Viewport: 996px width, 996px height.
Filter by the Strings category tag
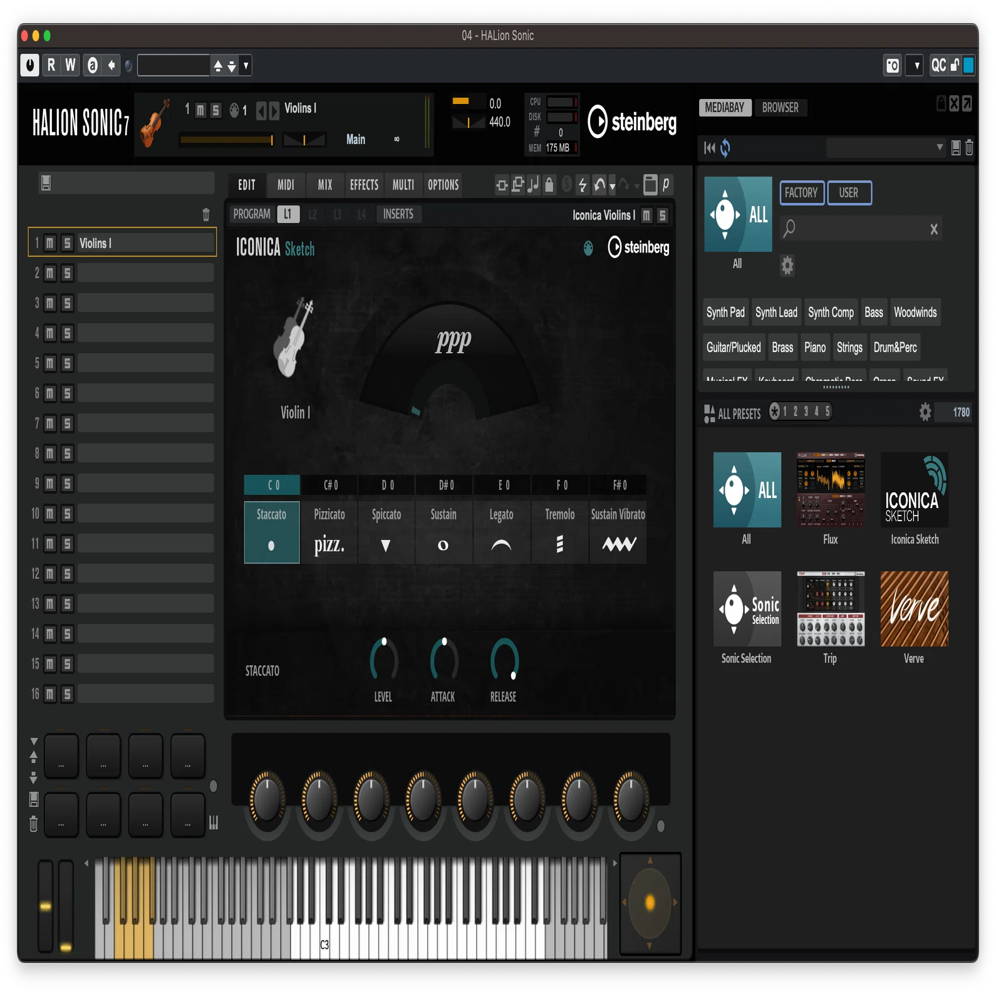click(849, 348)
